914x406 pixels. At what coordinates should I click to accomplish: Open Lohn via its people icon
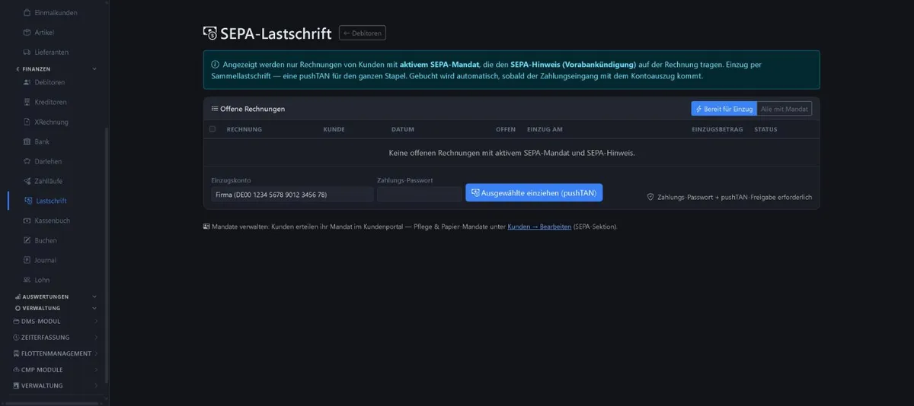pos(27,280)
